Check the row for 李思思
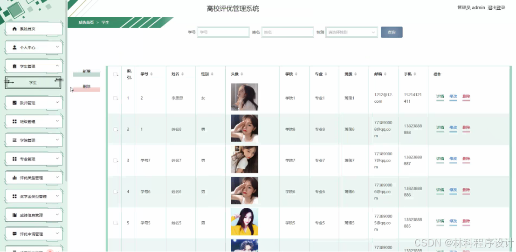Viewport: 516px width, 252px height. [115, 98]
